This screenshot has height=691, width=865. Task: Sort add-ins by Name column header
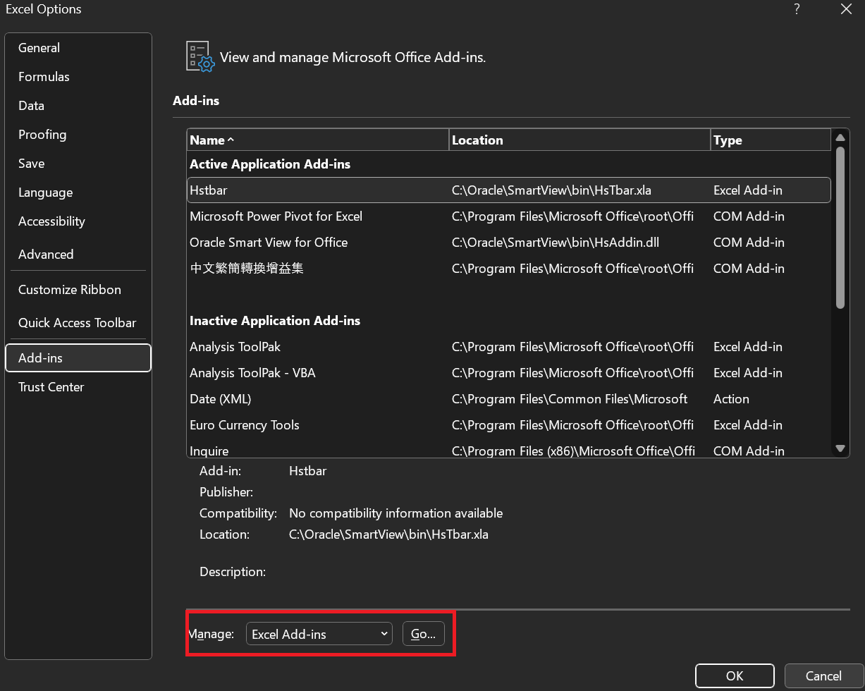[318, 140]
